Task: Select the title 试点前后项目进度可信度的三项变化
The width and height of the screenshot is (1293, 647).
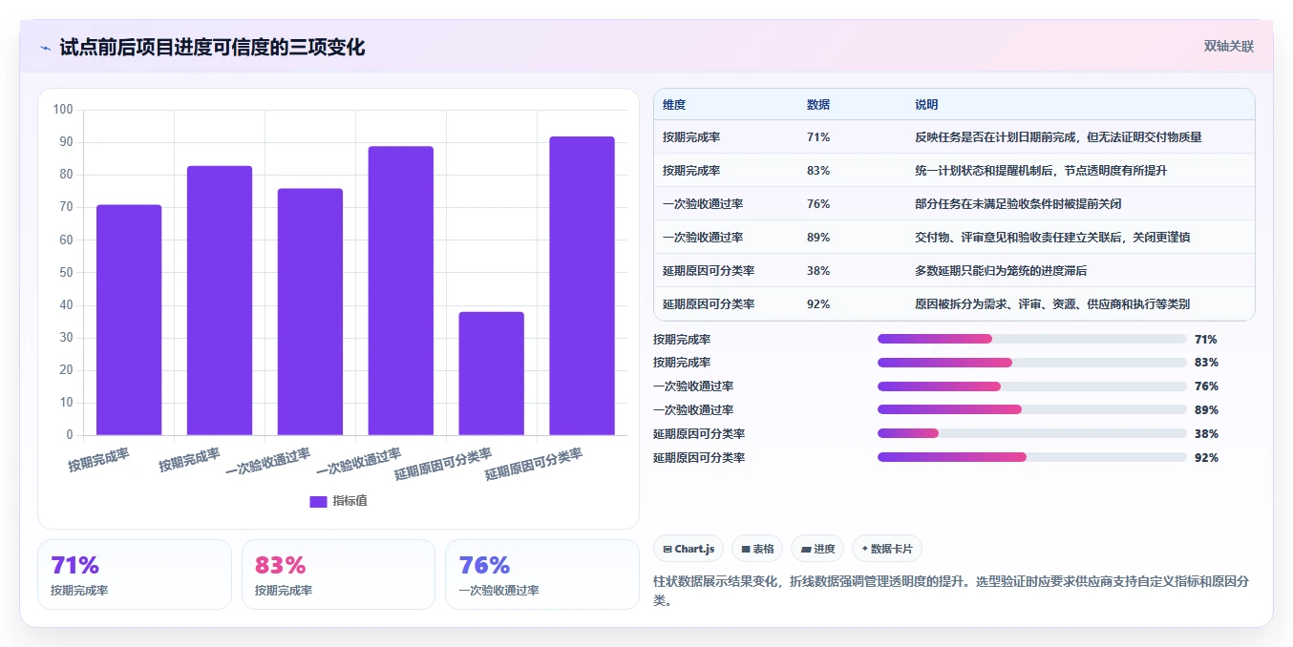Action: (x=212, y=48)
